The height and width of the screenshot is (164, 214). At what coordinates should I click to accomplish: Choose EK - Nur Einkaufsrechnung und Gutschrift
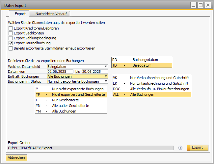click(151, 83)
